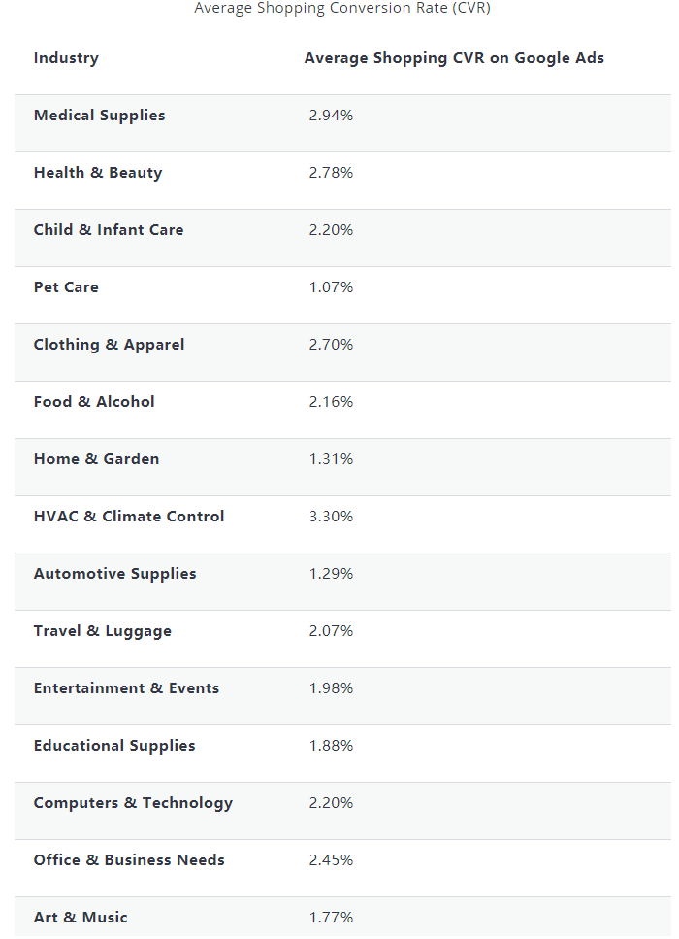Select the 2.94% Medical Supplies value
Viewport: 679px width, 939px height.
pos(331,115)
